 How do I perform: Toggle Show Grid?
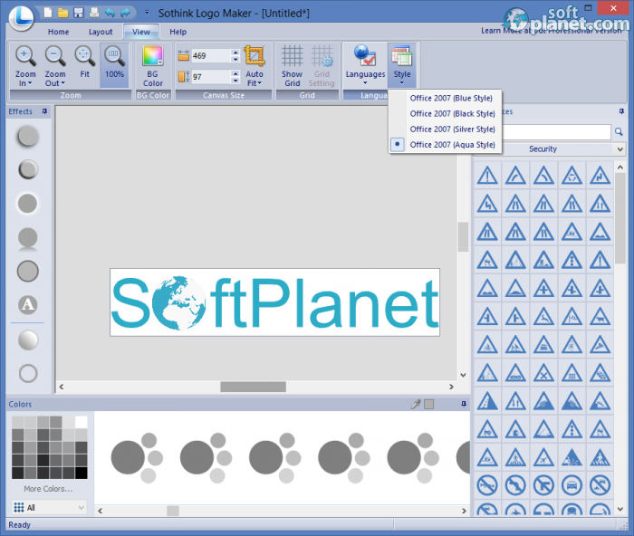click(x=292, y=65)
